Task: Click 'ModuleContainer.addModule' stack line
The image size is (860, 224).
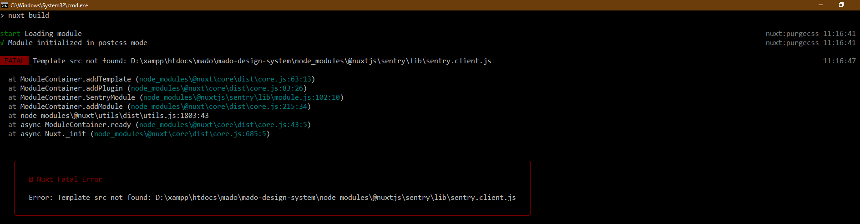Action: (x=159, y=107)
